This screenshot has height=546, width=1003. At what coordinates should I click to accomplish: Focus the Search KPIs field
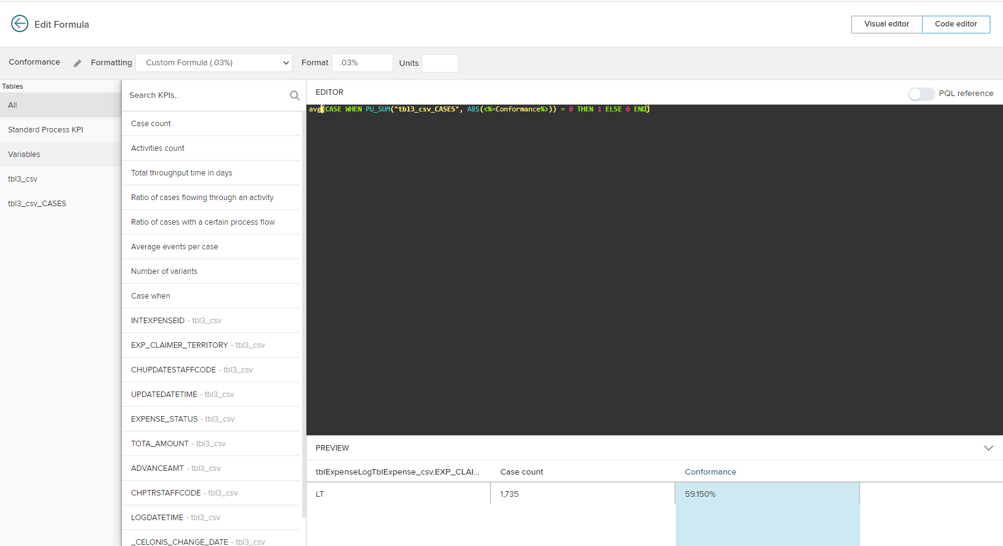(206, 95)
